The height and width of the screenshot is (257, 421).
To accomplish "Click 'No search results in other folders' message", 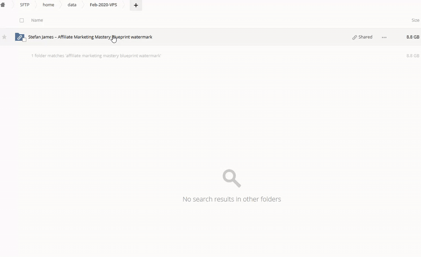I will [x=232, y=199].
